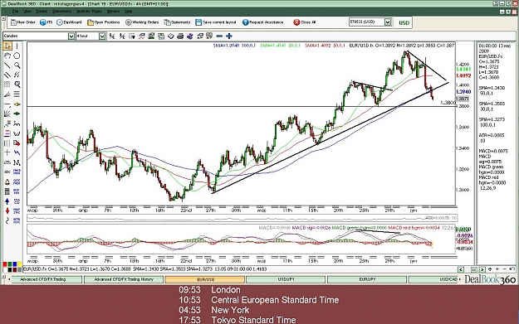The height and width of the screenshot is (324, 519).
Task: Select the yellow left arrow tool
Action: 17,104
